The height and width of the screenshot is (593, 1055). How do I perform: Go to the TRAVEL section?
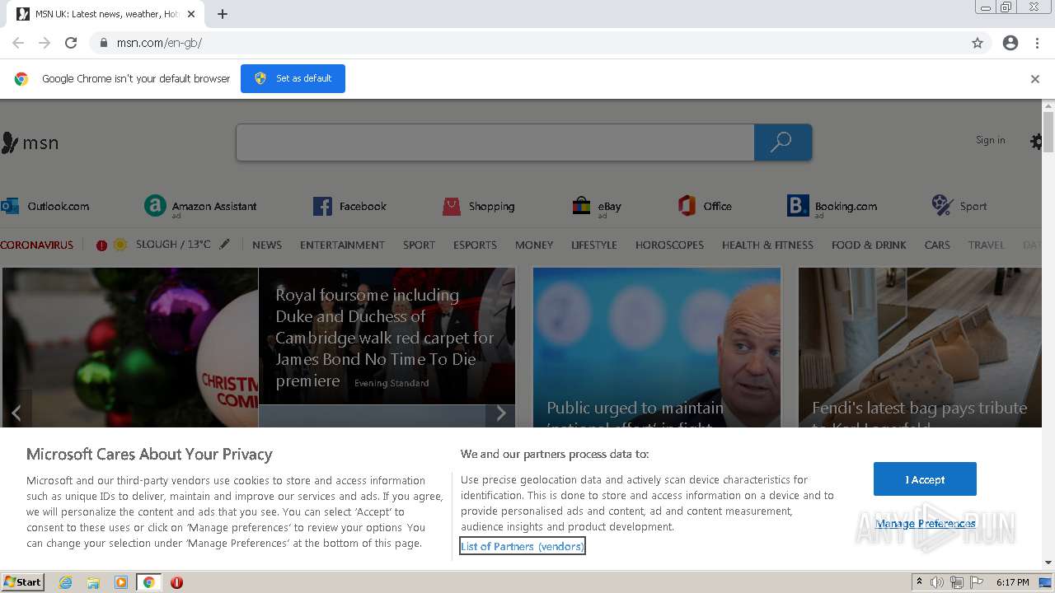[x=987, y=245]
